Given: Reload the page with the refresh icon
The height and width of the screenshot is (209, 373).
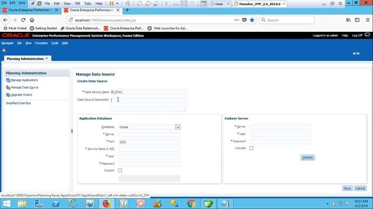Looking at the screenshot, I should pos(23,20).
